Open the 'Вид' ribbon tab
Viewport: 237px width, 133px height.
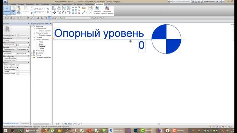pyautogui.click(x=37, y=4)
